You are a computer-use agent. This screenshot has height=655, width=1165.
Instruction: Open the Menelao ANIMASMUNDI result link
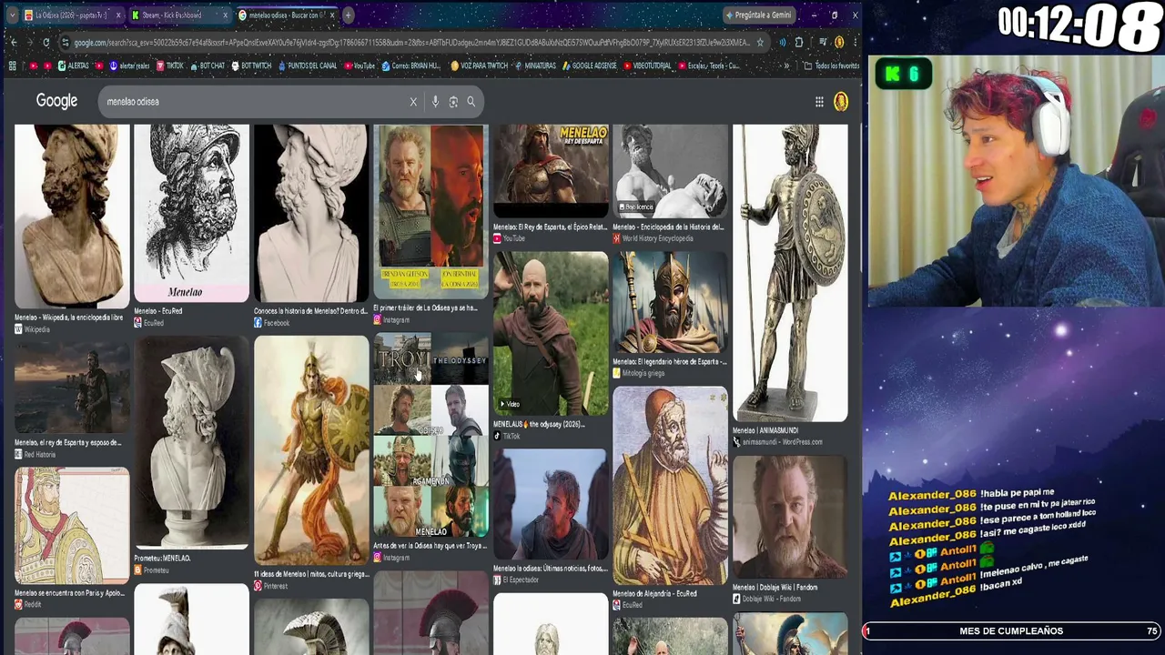click(765, 430)
